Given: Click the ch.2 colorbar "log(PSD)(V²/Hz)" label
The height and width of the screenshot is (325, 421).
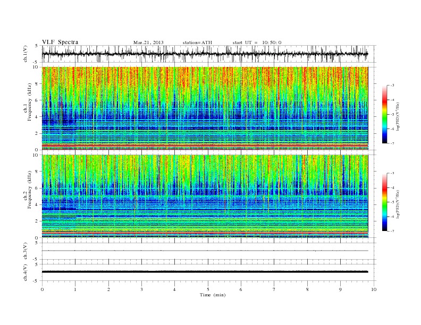Looking at the screenshot, I should click(398, 204).
